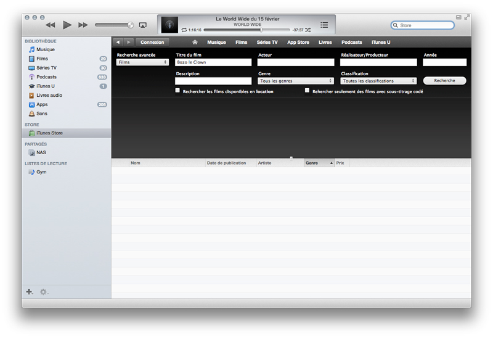The image size is (493, 338).
Task: Select iTunes U in the sidebar
Action: coord(67,86)
